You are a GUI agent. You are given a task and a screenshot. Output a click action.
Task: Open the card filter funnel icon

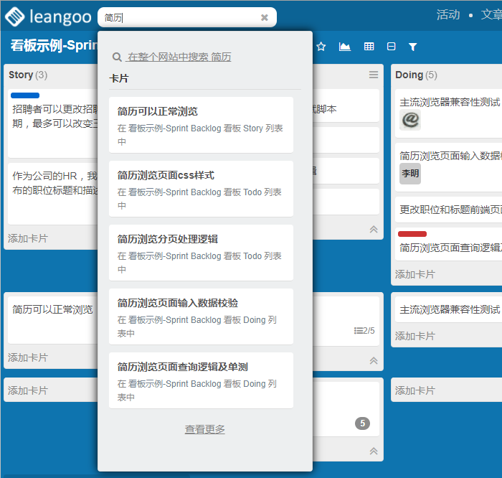coord(412,47)
